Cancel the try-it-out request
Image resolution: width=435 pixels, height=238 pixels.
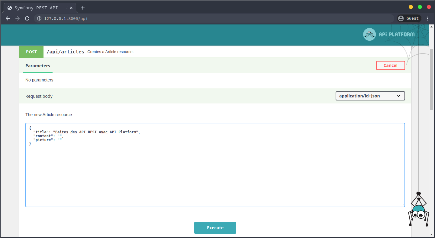[x=390, y=65]
